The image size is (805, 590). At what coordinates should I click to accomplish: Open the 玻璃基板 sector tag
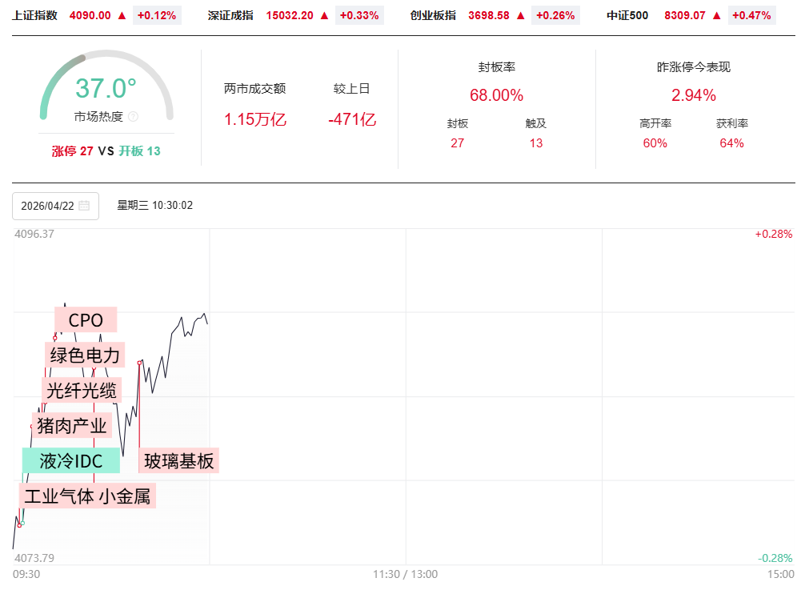point(179,461)
